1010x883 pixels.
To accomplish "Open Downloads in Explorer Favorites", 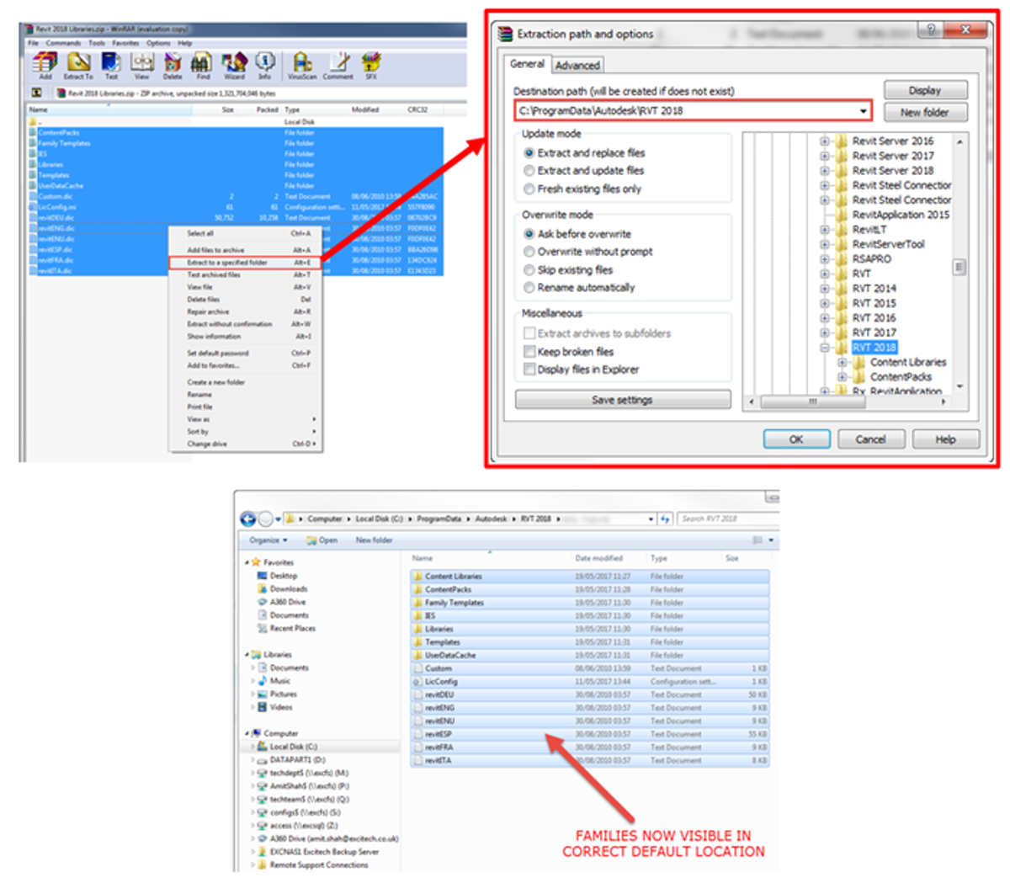I will tap(288, 589).
